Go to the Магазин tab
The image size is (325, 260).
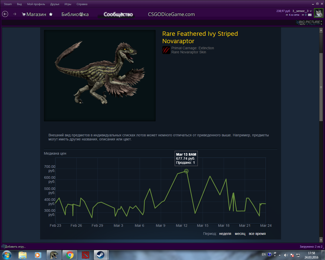coord(36,14)
